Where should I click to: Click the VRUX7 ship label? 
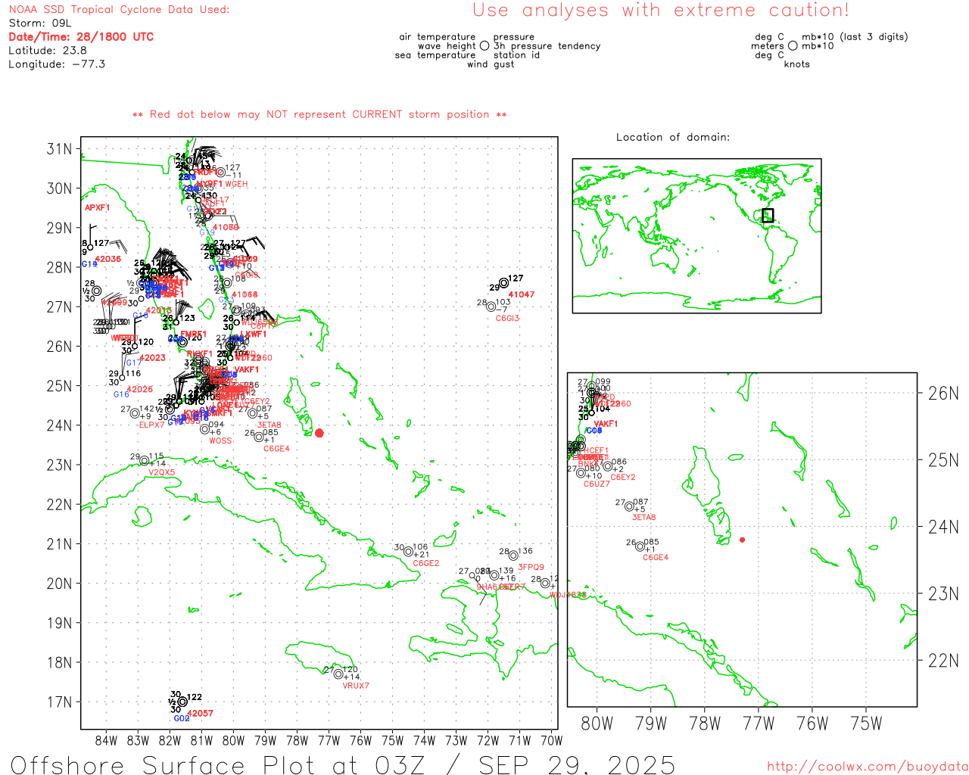(x=356, y=686)
